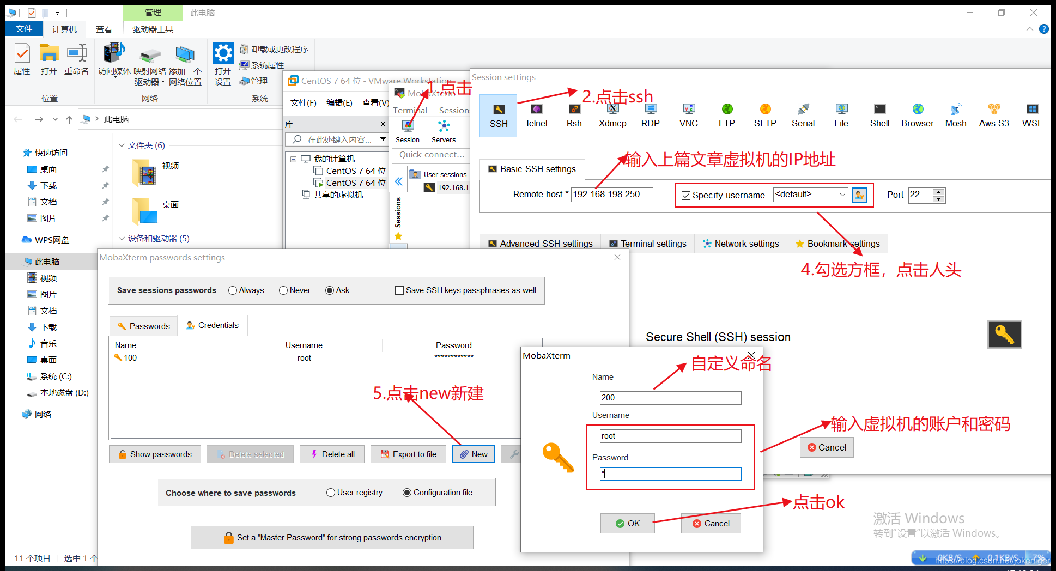Click the Export to file button
Image resolution: width=1056 pixels, height=571 pixels.
pos(408,454)
